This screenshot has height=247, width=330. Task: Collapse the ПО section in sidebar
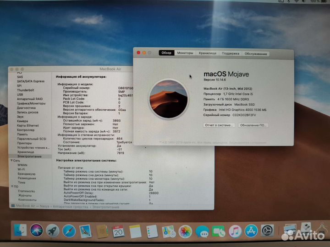(x=12, y=187)
